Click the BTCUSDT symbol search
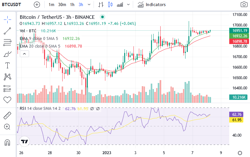This screenshot has width=250, height=157. (x=11, y=4)
